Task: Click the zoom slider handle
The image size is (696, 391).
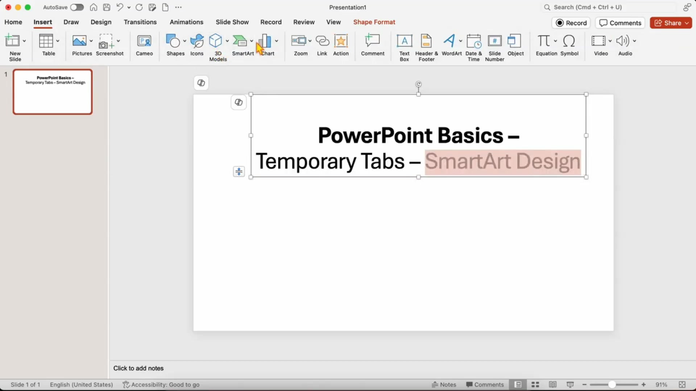Action: pos(612,384)
